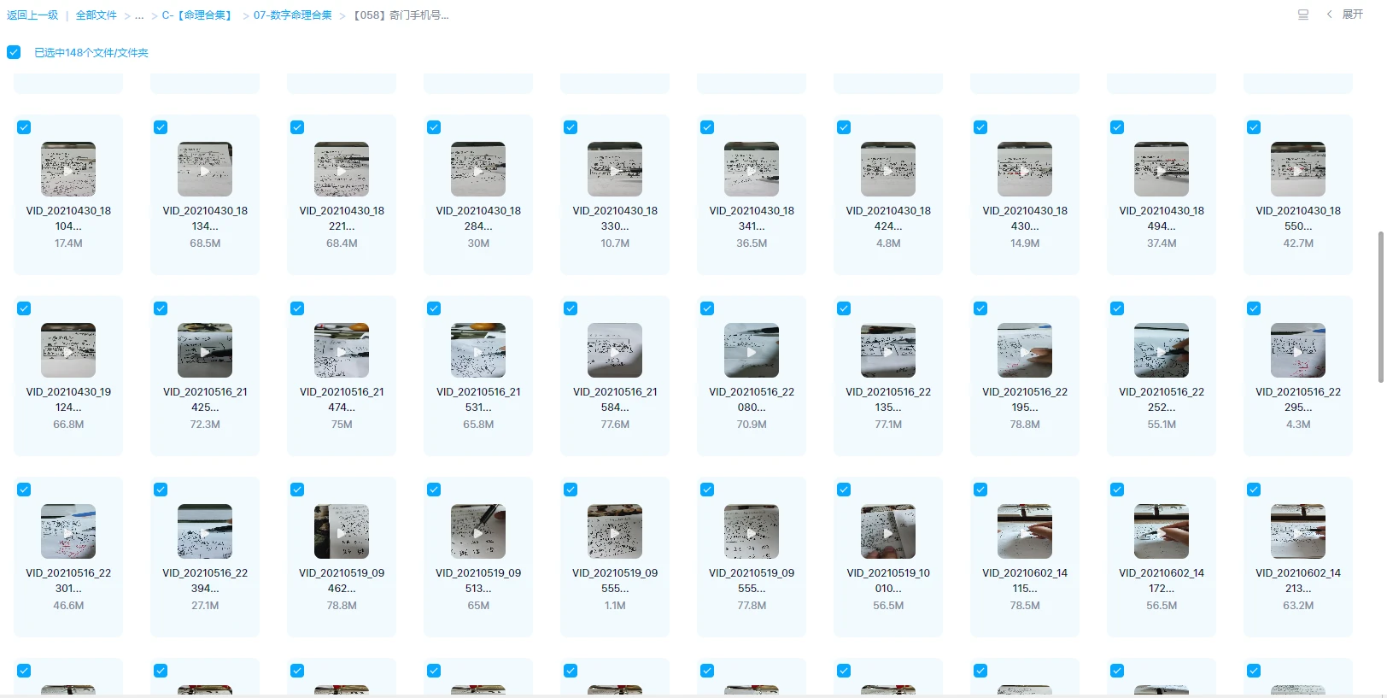This screenshot has width=1387, height=698.
Task: Open C-【命理合集】 breadcrumb folder
Action: 198,15
